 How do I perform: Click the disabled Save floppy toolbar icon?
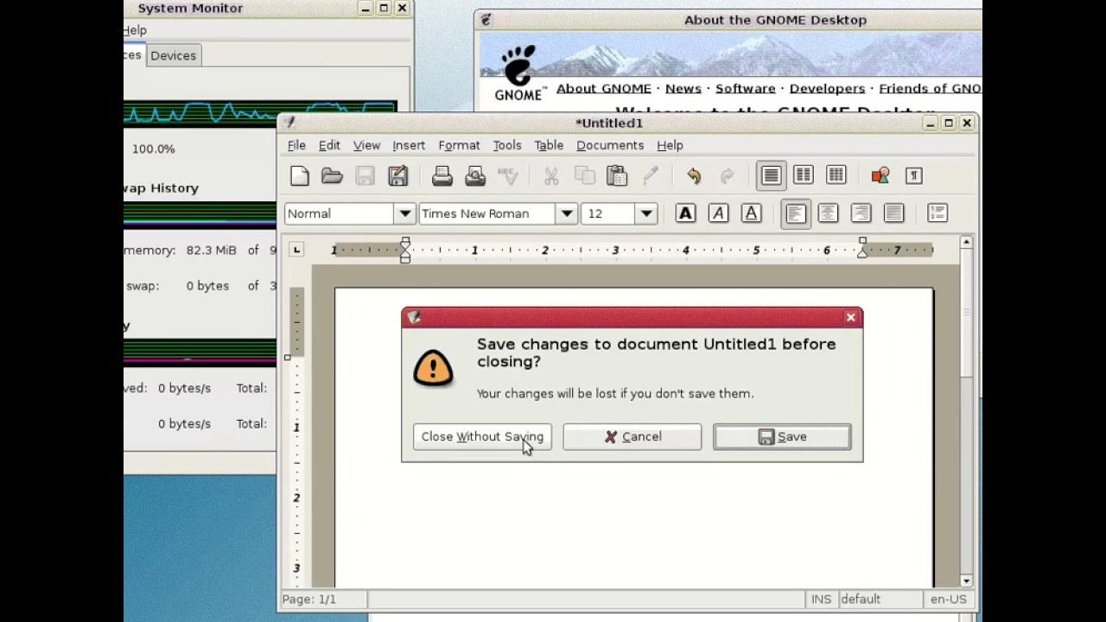tap(365, 176)
